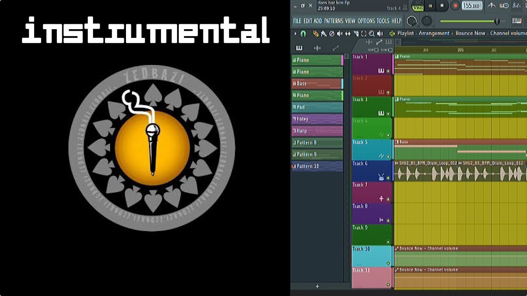Click the Track 5 automation curve icon
The width and height of the screenshot is (527, 296).
[381, 156]
